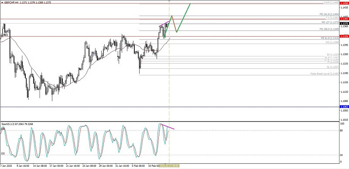Click the 20 level on Stochastic scale
349x169 pixels.
click(342, 155)
